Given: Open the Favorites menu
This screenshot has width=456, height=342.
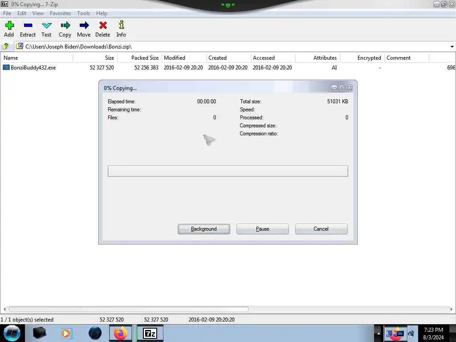Looking at the screenshot, I should point(60,13).
